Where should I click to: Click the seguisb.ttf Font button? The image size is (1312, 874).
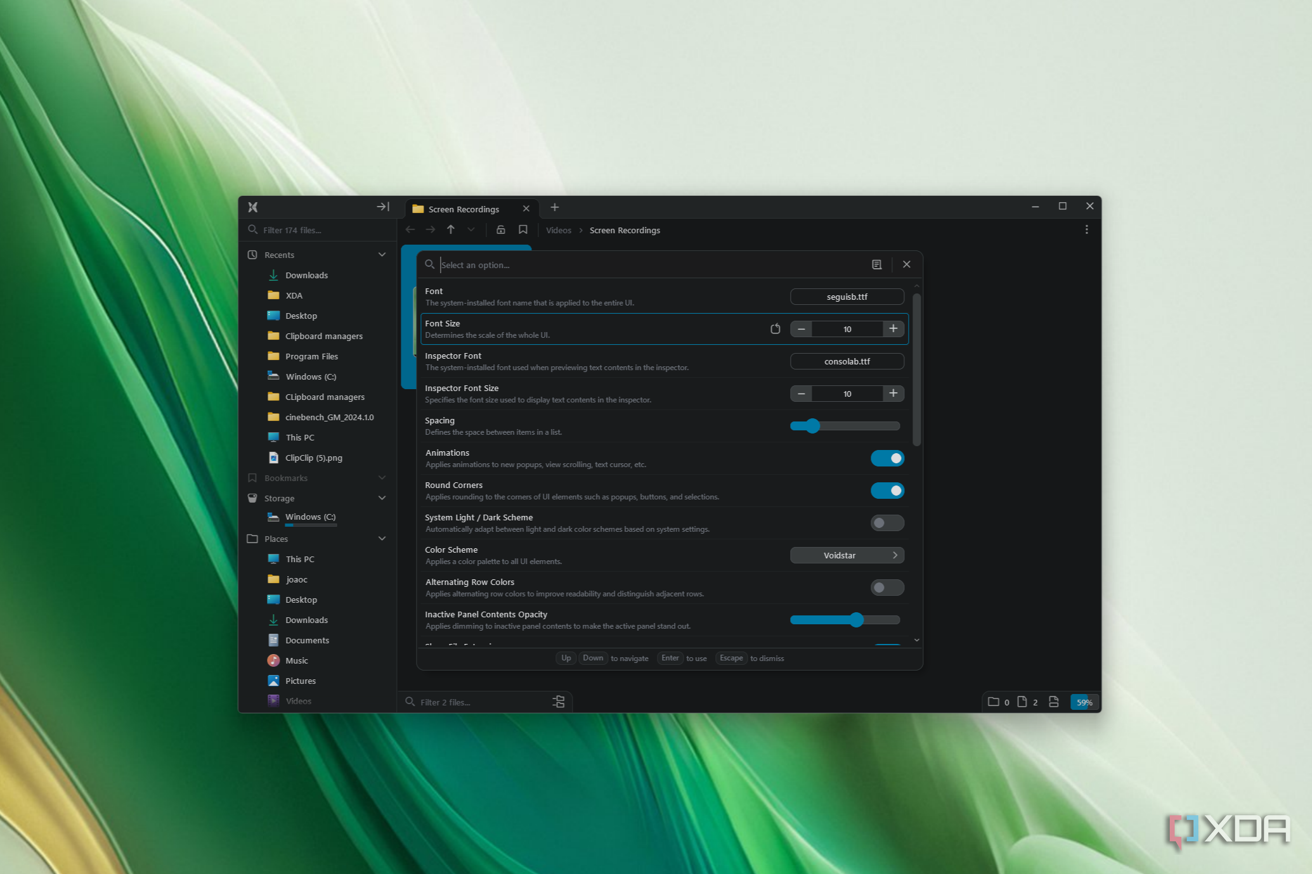[847, 297]
